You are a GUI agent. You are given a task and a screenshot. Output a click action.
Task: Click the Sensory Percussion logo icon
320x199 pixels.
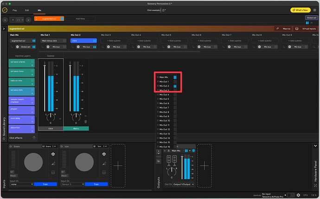(x=5, y=10)
